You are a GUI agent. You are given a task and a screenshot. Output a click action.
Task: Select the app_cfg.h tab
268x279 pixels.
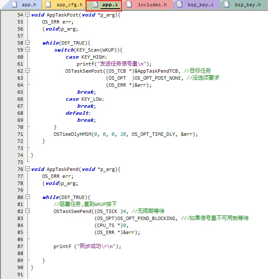click(69, 5)
